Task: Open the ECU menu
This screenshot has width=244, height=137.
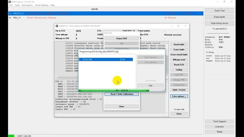Action: (11, 5)
